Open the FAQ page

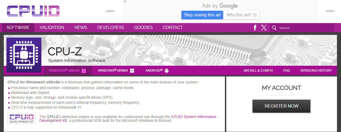pos(286,71)
